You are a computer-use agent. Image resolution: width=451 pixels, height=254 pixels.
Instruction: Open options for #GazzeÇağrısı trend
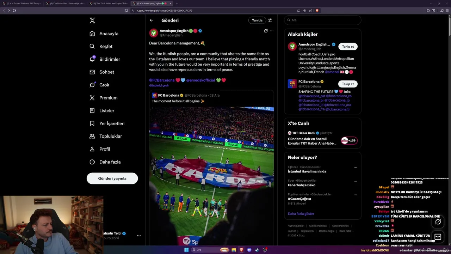(355, 195)
